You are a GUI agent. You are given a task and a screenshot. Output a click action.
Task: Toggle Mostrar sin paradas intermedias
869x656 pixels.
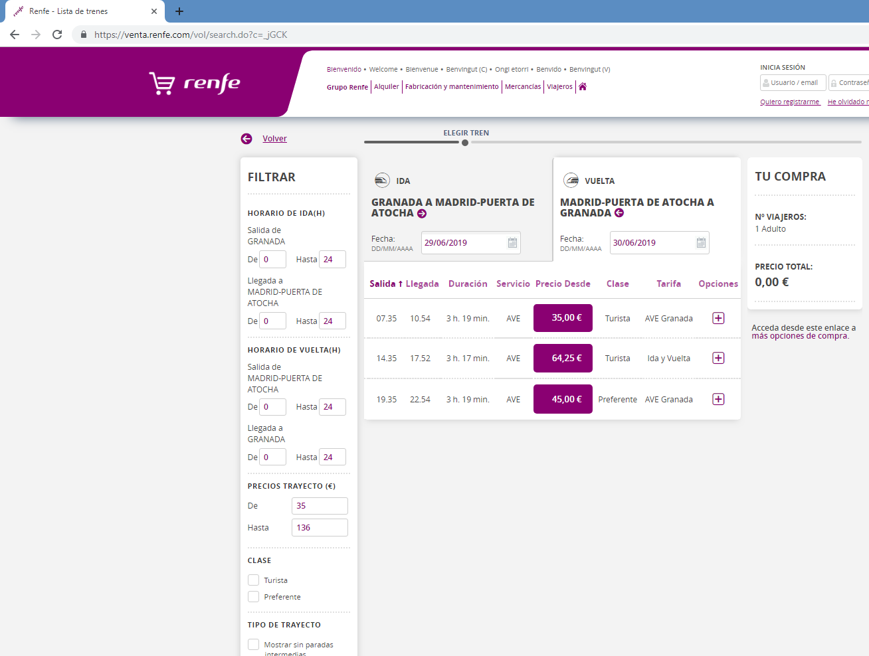(x=254, y=645)
